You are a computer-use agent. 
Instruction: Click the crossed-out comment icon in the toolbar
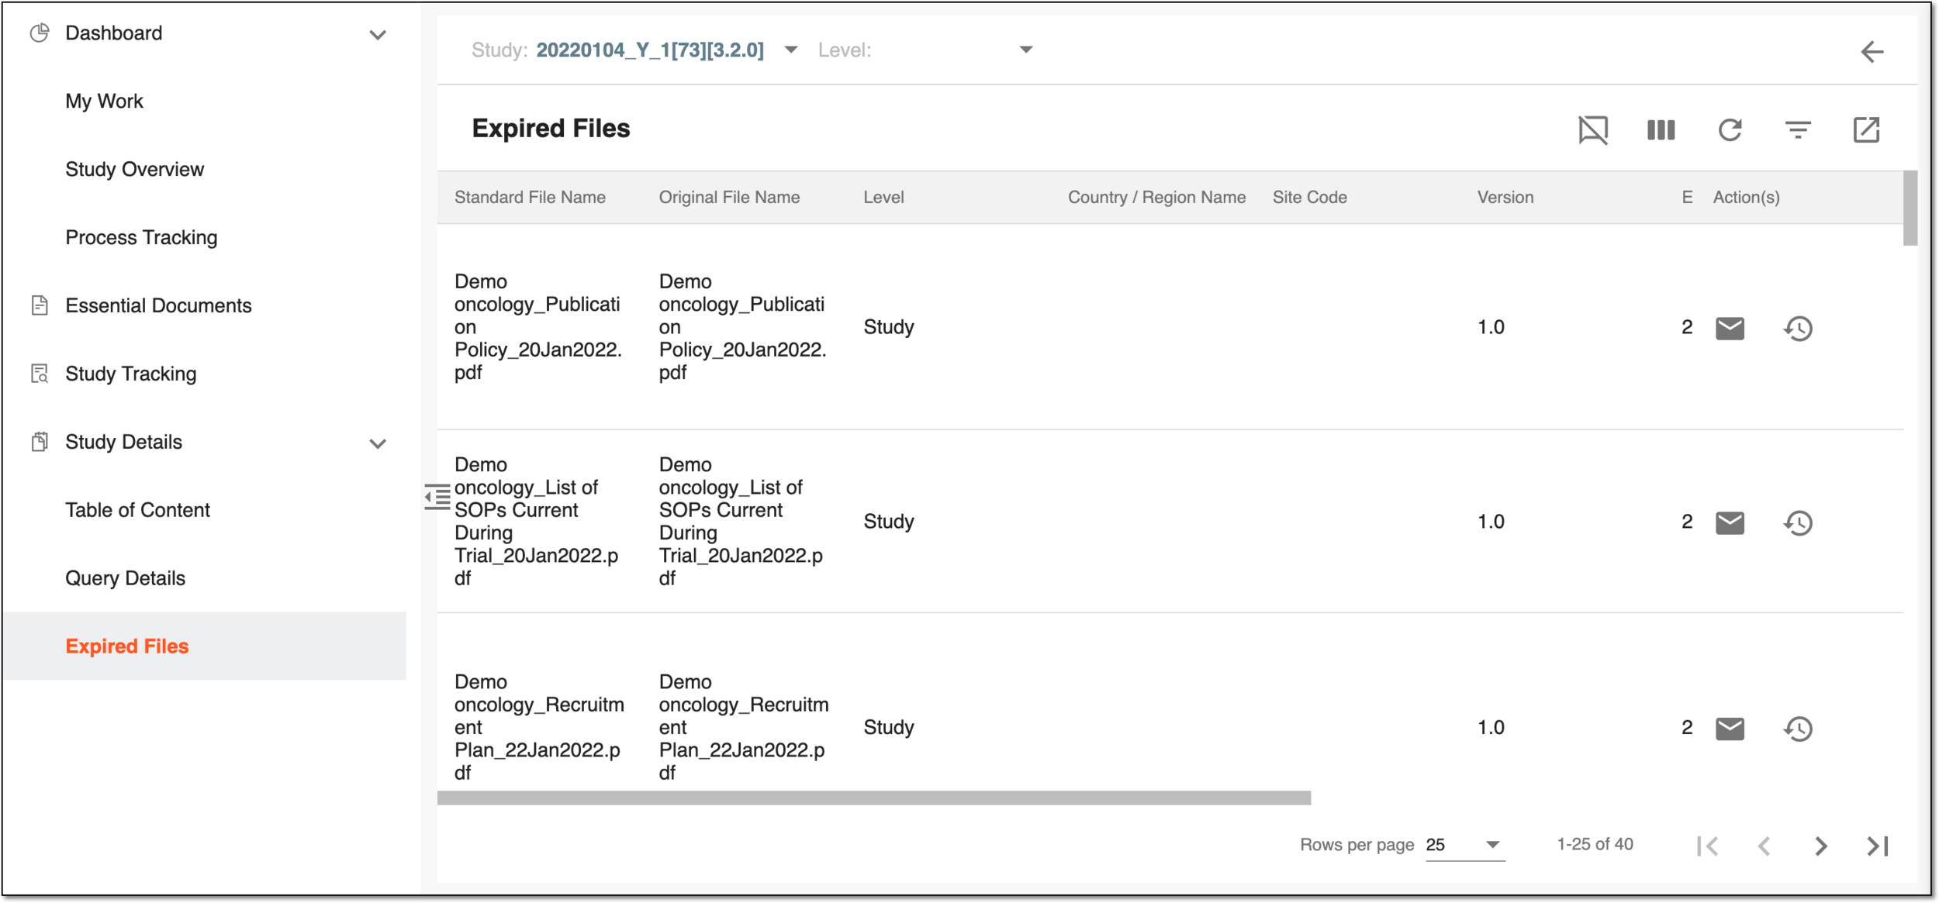[x=1593, y=129]
